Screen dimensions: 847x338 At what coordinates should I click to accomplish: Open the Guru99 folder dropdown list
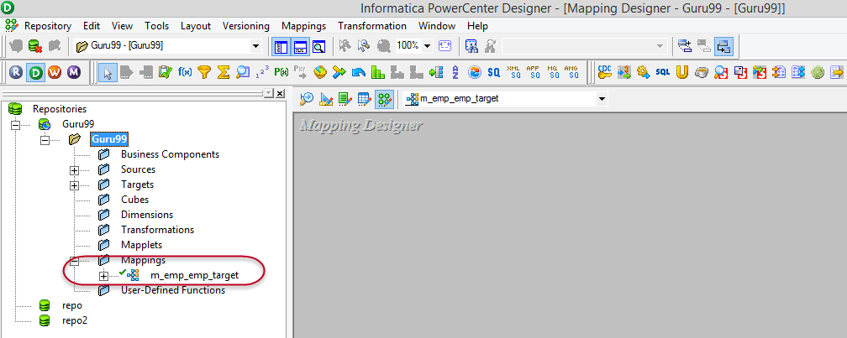tap(255, 45)
